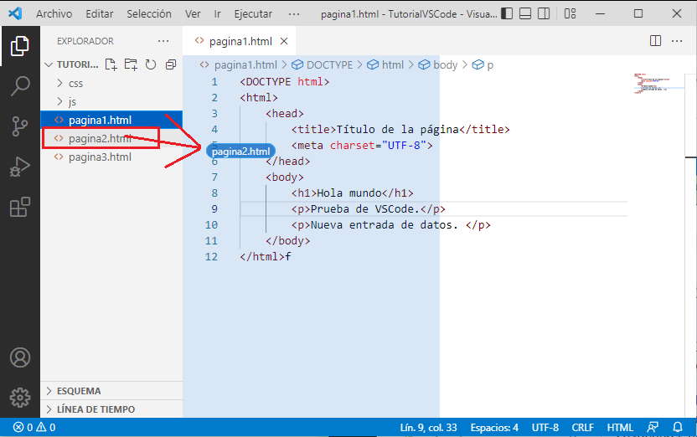The height and width of the screenshot is (437, 697).
Task: Click Lín. 9, col. 33 status entry
Action: click(429, 427)
